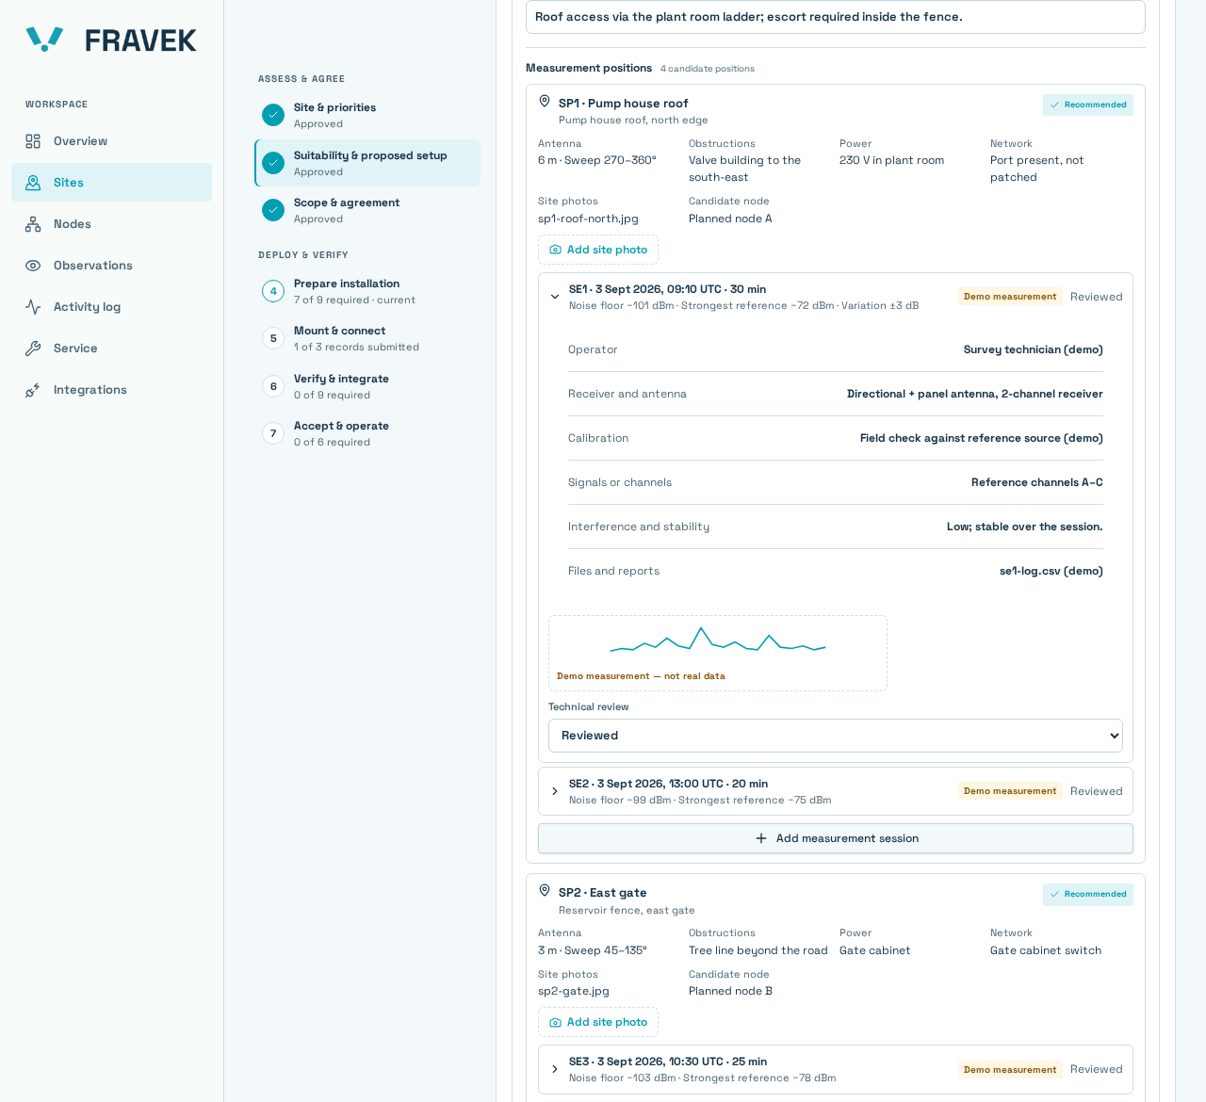Open the Integrations page
Viewport: 1206px width, 1102px height.
(x=111, y=390)
